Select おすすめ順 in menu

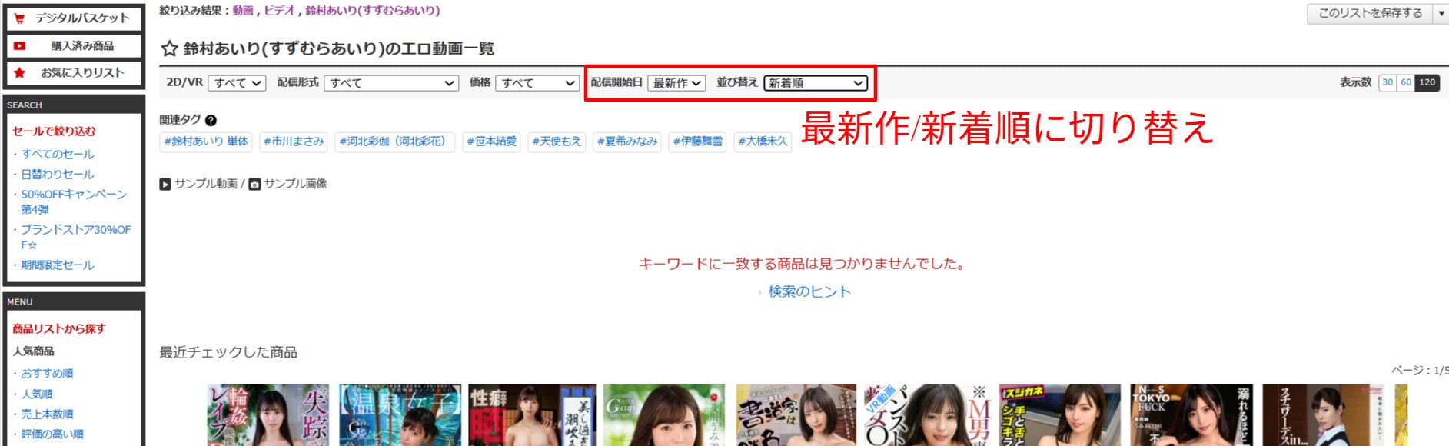[x=47, y=374]
